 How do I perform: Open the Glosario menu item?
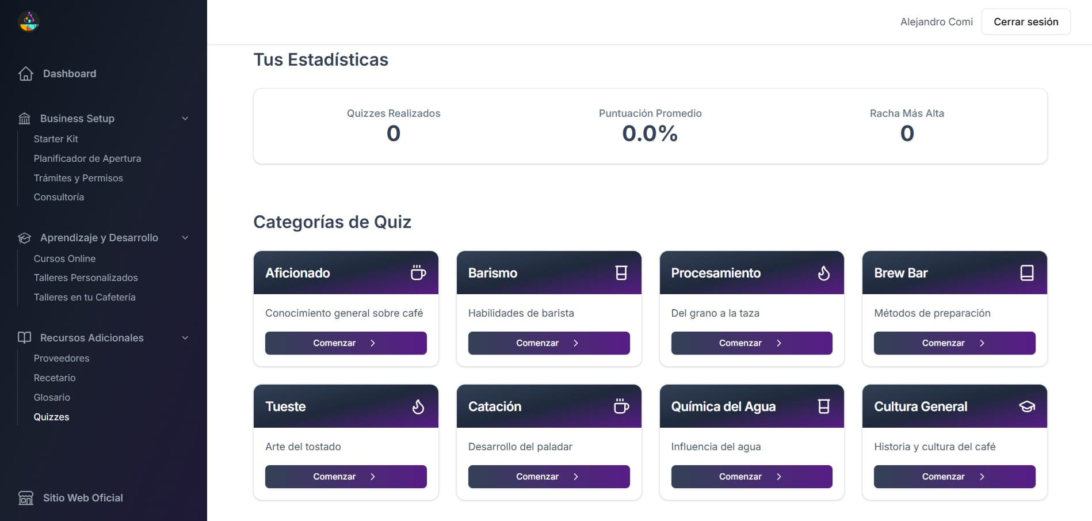click(52, 397)
